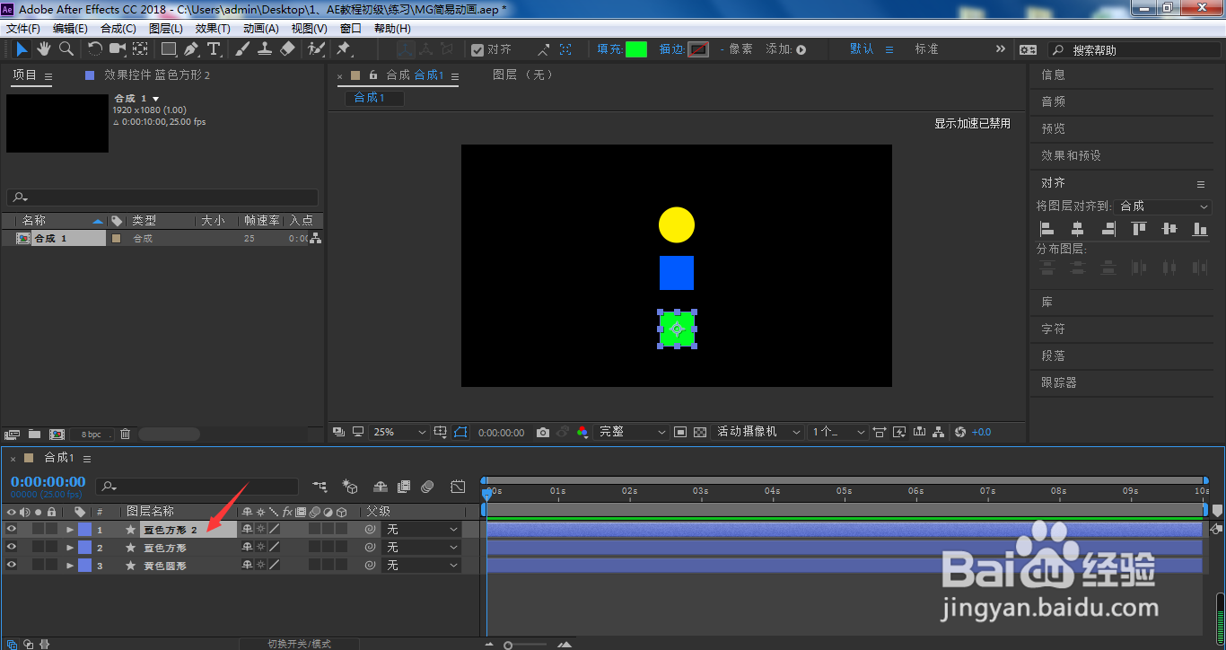Click the align left edges icon
Viewport: 1226px width, 650px height.
tap(1046, 229)
